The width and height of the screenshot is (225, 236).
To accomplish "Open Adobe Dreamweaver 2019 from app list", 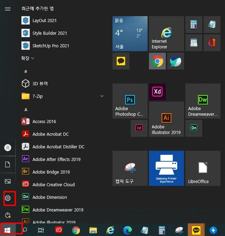I will point(62,210).
